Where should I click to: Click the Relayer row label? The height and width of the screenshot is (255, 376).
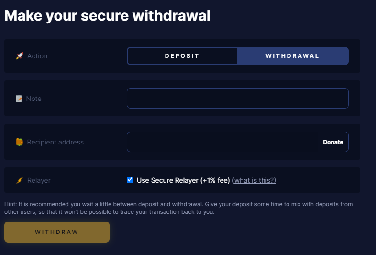[x=39, y=180]
